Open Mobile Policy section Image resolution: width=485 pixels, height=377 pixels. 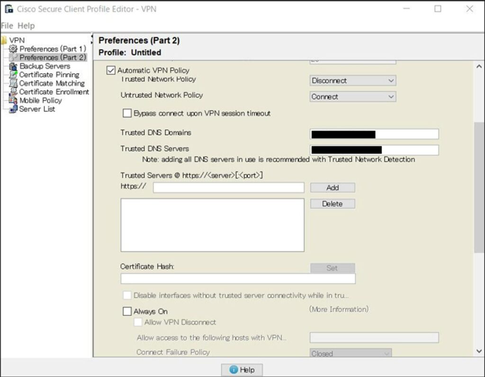(41, 101)
